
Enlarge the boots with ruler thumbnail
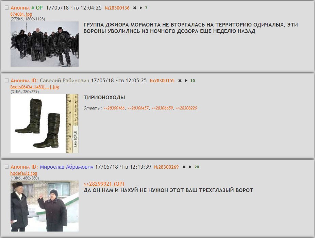point(45,123)
